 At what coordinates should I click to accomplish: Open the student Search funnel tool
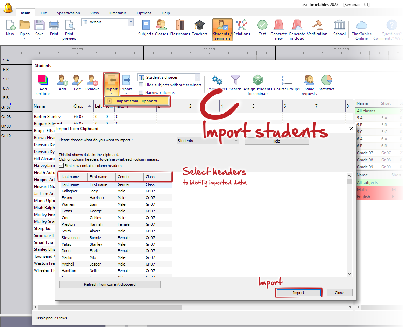click(x=235, y=83)
